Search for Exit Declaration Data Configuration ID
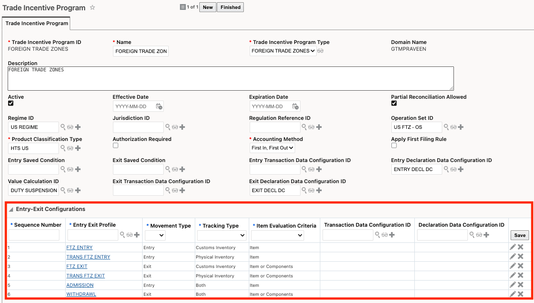This screenshot has width=534, height=303. pos(304,190)
